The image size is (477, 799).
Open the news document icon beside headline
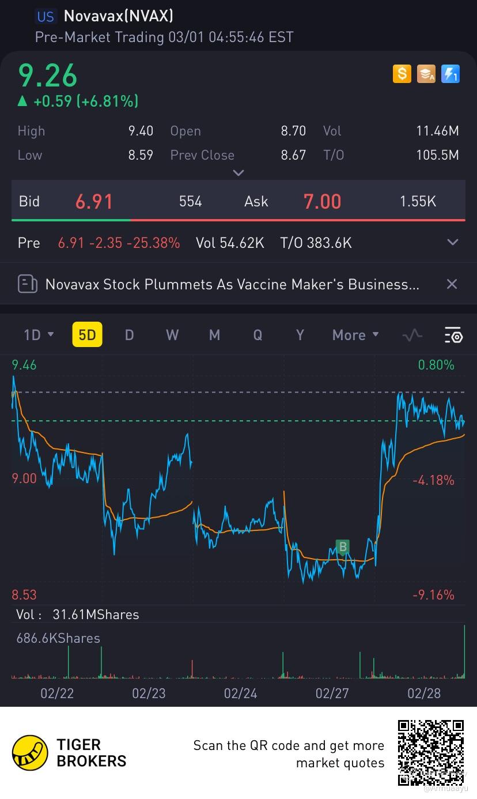coord(28,284)
